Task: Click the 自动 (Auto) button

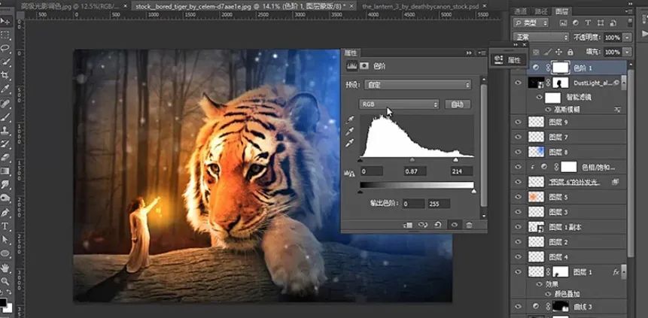Action: (x=458, y=104)
